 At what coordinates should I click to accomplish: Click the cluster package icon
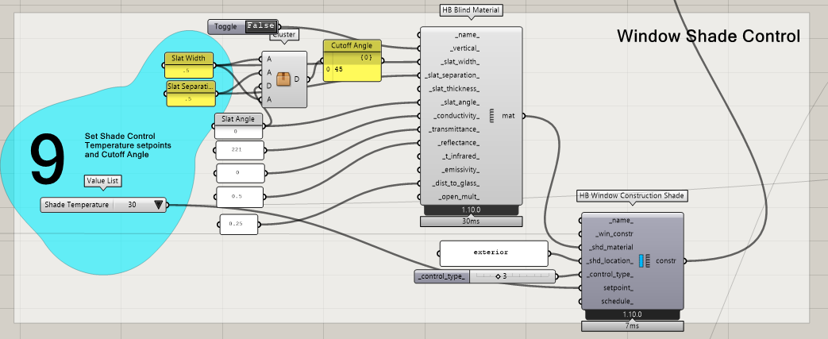[x=283, y=79]
